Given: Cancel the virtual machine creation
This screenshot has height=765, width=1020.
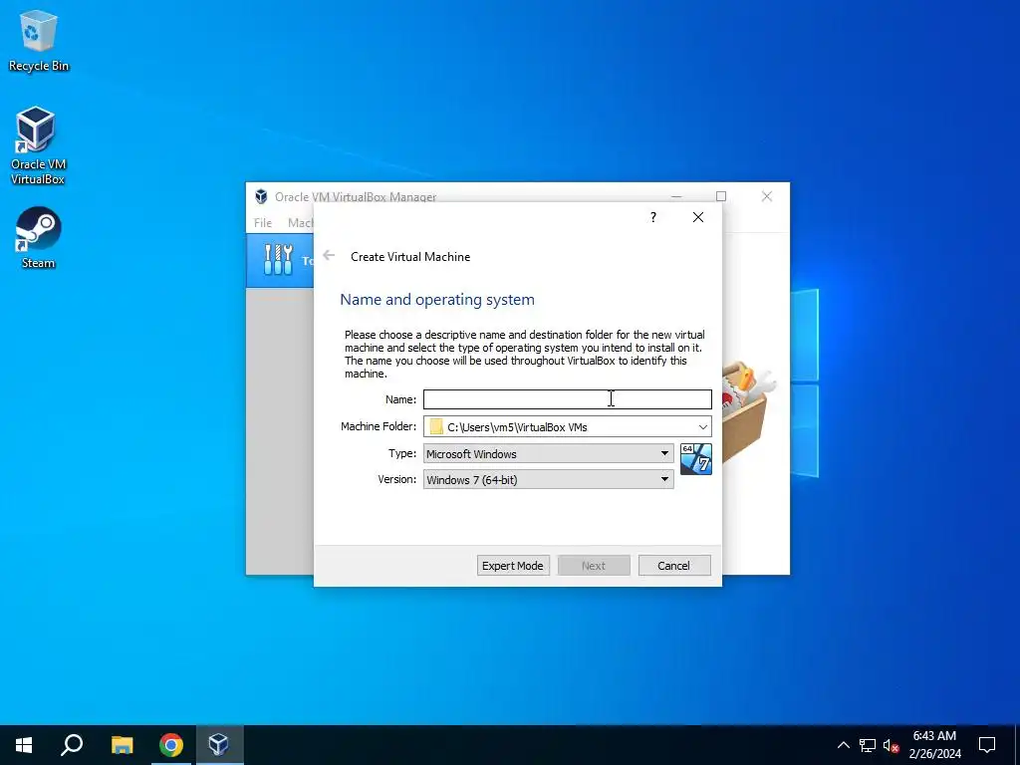Looking at the screenshot, I should [674, 566].
